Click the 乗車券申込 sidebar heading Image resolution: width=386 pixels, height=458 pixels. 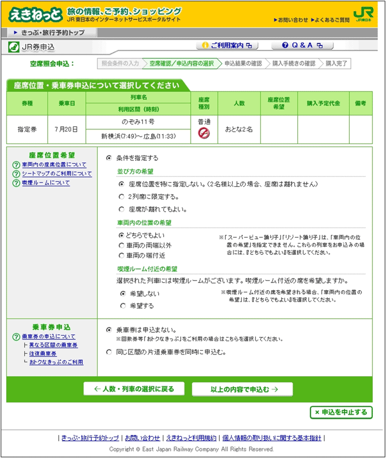[x=52, y=327]
